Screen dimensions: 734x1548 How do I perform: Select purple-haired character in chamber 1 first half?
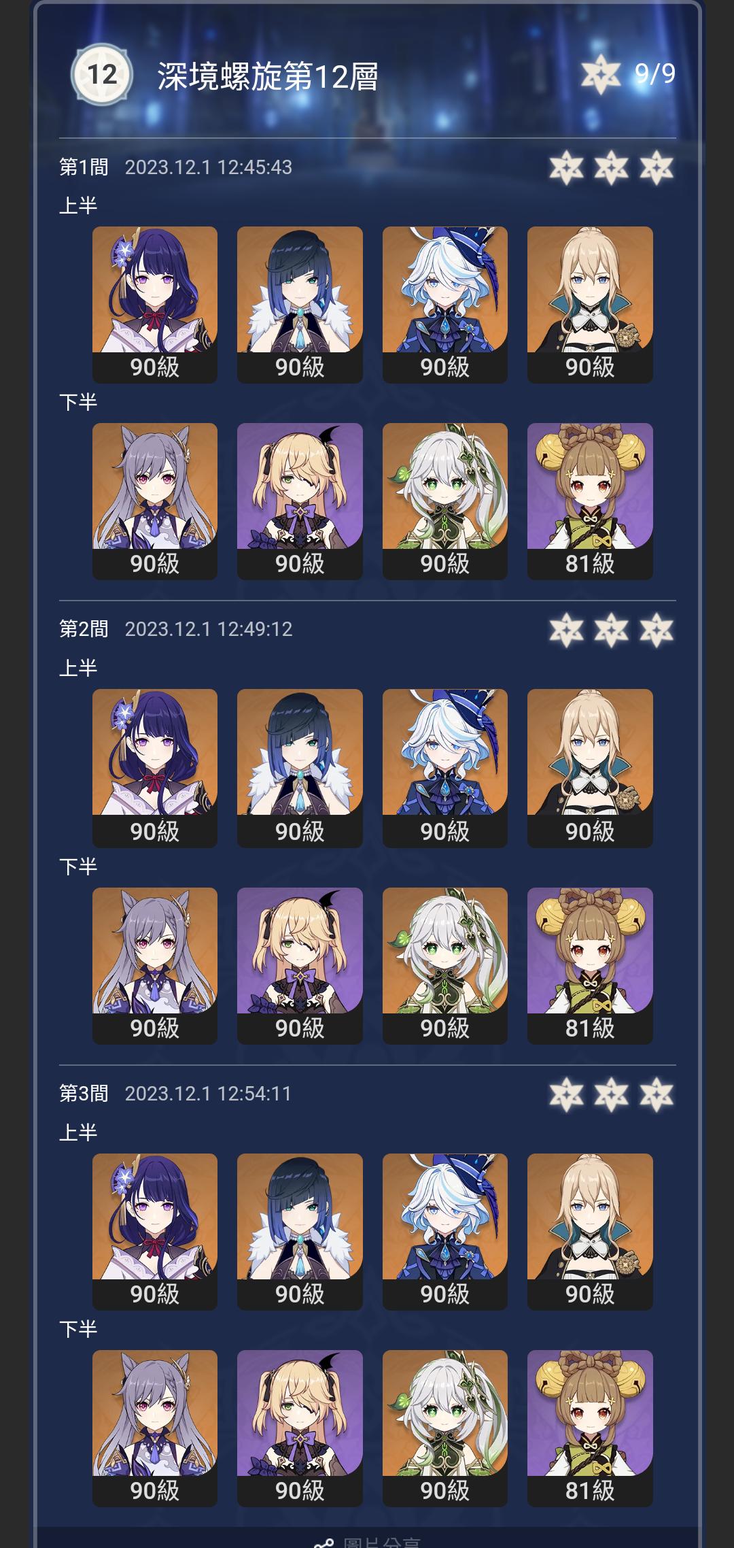click(x=155, y=305)
